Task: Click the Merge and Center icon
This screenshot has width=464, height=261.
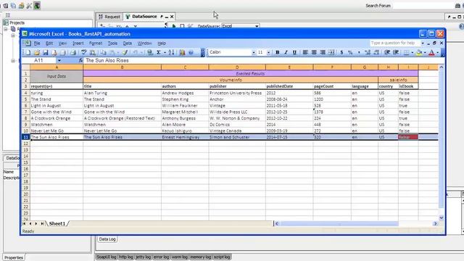Action: point(331,52)
